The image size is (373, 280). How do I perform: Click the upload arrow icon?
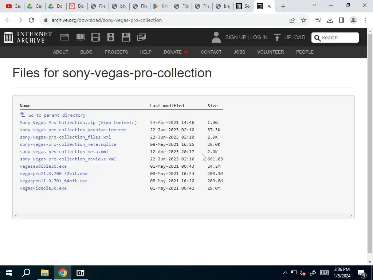pyautogui.click(x=277, y=38)
